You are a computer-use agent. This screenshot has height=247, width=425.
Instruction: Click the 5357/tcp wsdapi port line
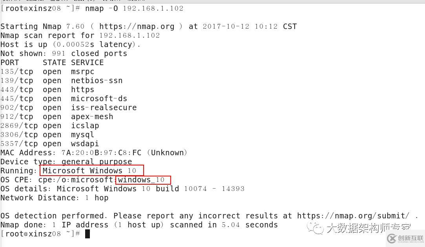49,144
